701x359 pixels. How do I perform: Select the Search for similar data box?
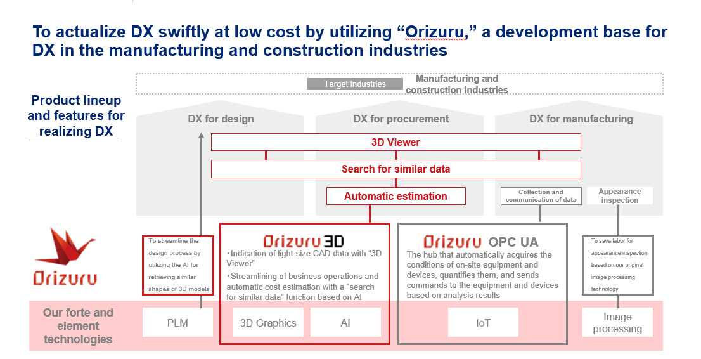point(396,169)
